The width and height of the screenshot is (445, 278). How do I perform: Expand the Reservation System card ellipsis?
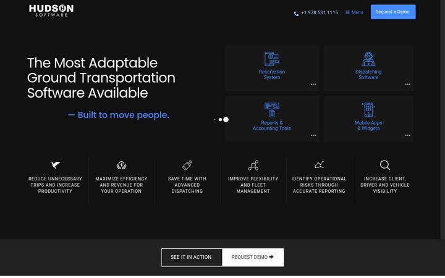(313, 84)
